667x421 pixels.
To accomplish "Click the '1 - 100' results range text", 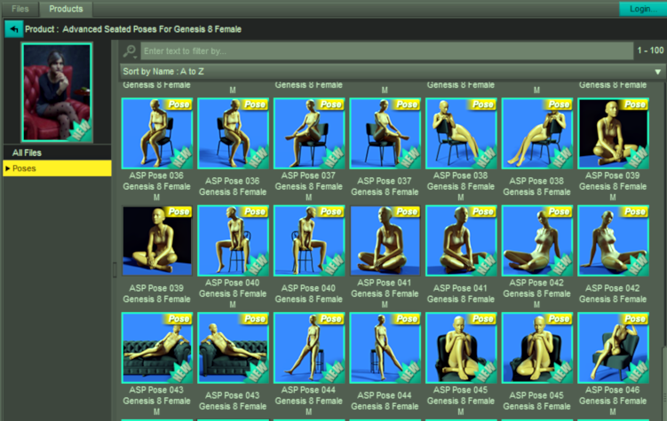I will [x=650, y=51].
